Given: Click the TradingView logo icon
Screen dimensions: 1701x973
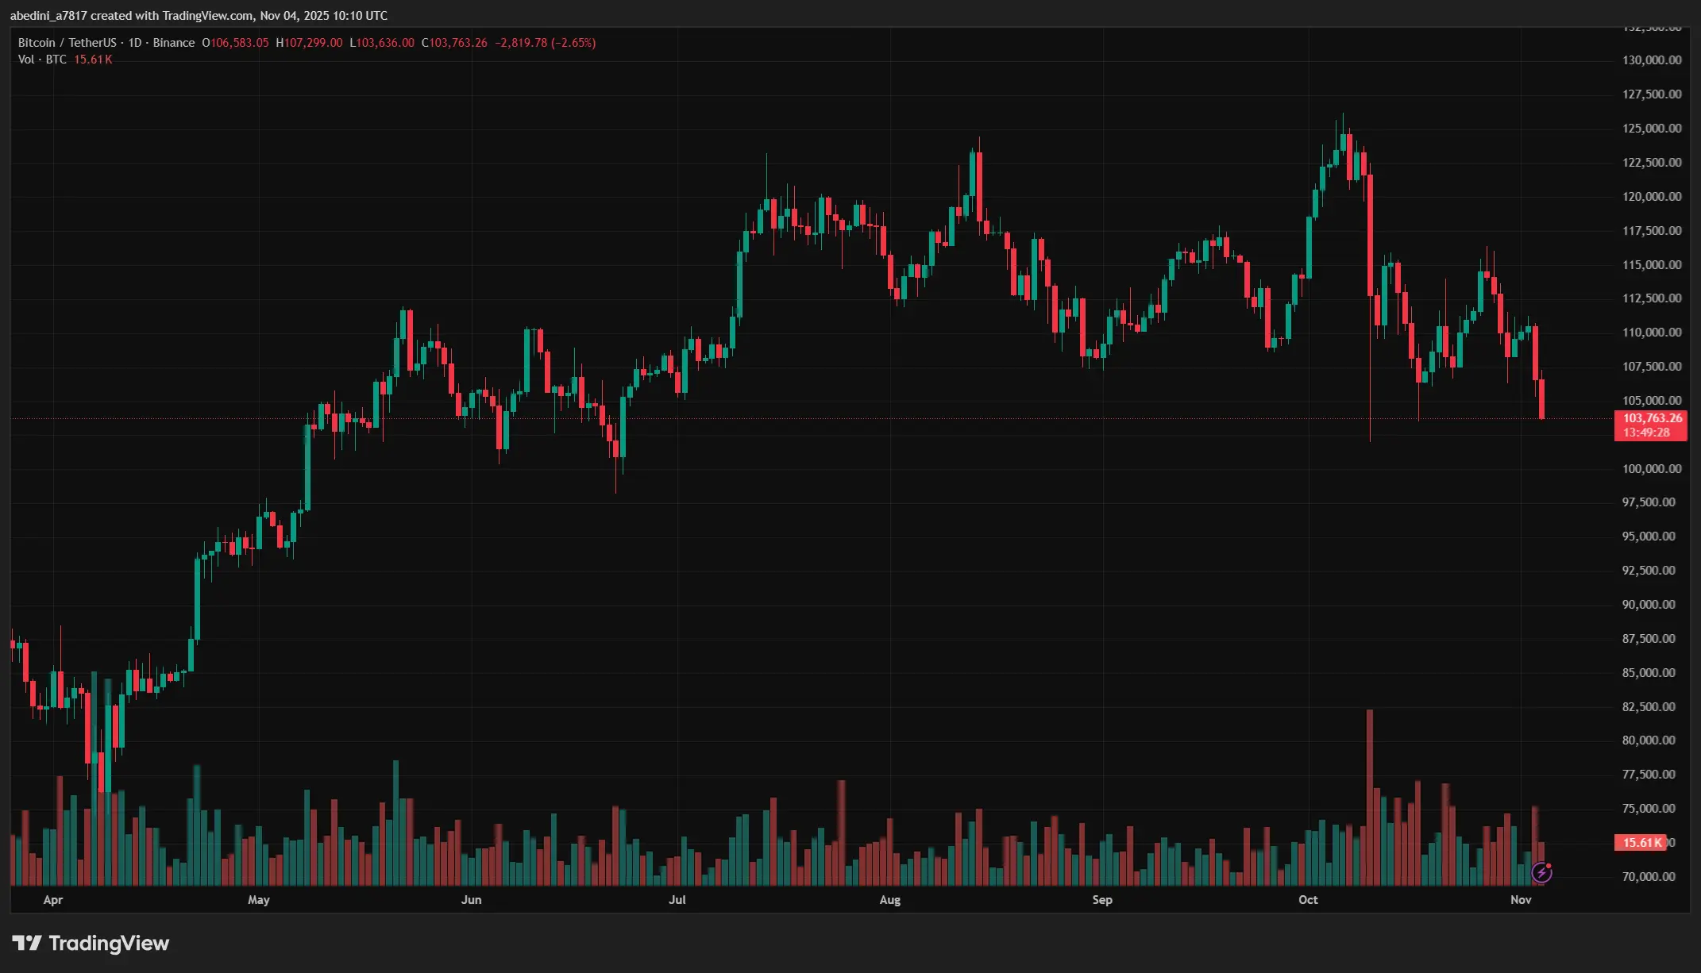Looking at the screenshot, I should point(26,943).
